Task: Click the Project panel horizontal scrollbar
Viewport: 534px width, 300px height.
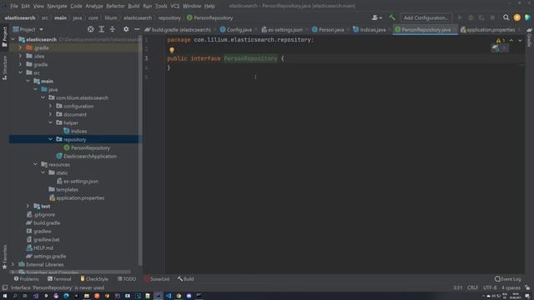Action: click(70, 272)
